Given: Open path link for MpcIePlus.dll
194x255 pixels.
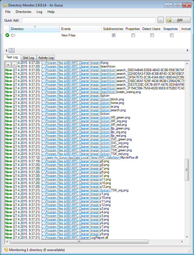Looking at the screenshot, I should [81, 157].
